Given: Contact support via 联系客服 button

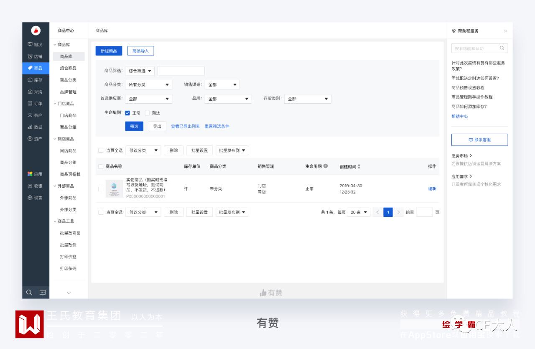Looking at the screenshot, I should (x=479, y=140).
